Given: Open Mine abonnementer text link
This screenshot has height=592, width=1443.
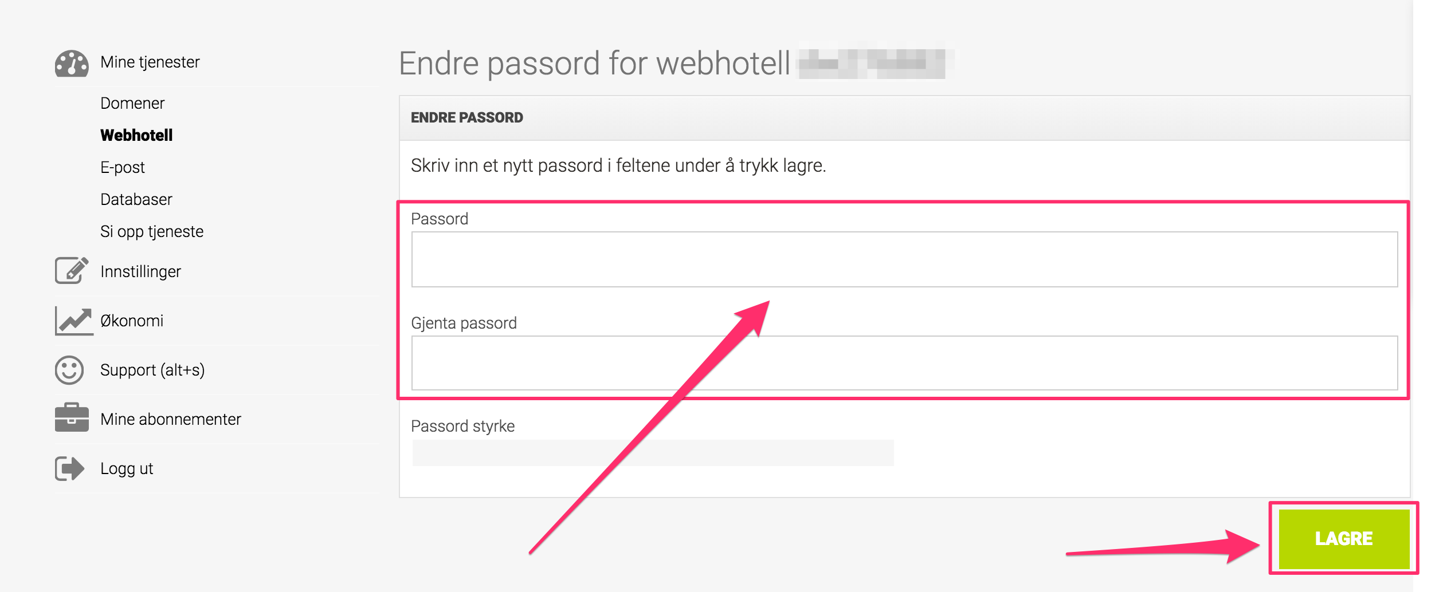Looking at the screenshot, I should [x=171, y=419].
